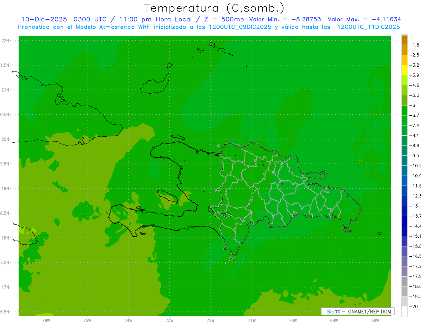Click the "0300 UTC" time text

[89, 19]
